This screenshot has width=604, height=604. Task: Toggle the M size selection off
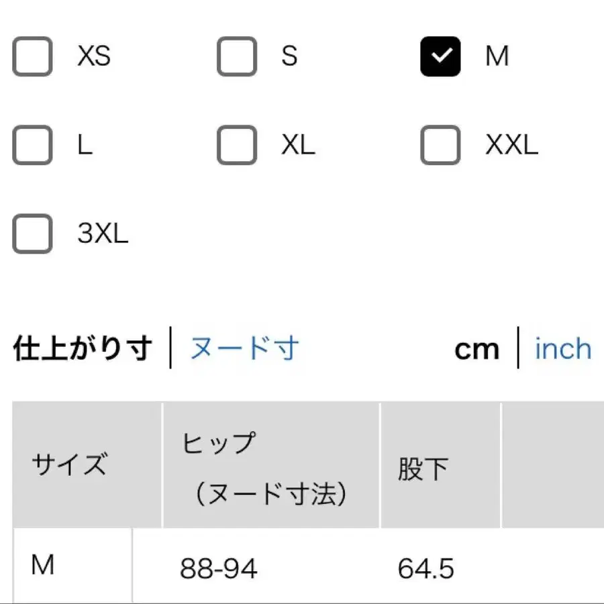coord(440,56)
